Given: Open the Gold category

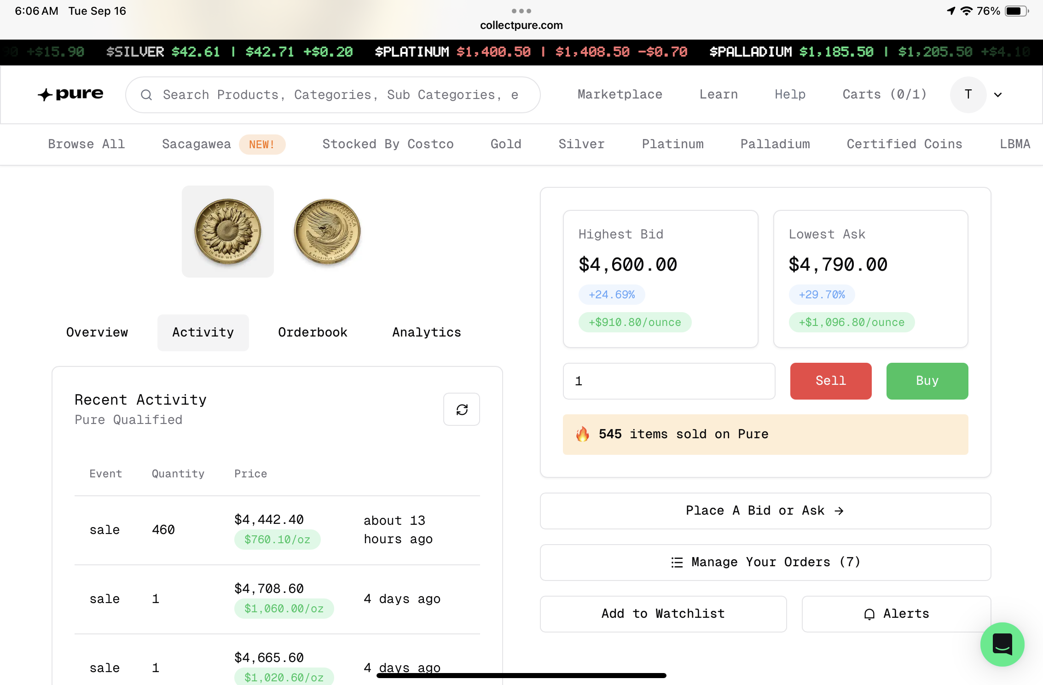Looking at the screenshot, I should tap(506, 144).
